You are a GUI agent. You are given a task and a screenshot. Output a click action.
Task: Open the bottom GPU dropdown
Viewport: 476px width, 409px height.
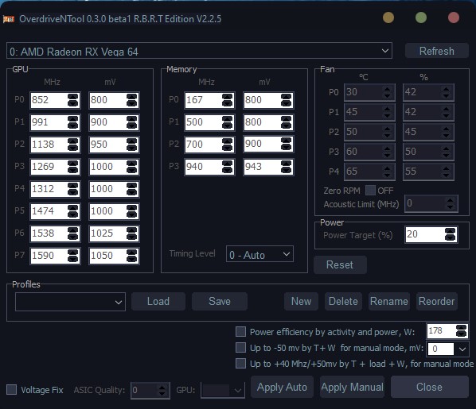click(x=223, y=391)
